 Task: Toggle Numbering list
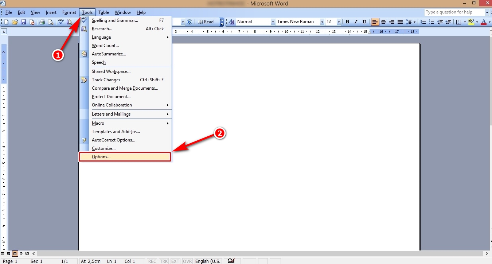pos(423,22)
